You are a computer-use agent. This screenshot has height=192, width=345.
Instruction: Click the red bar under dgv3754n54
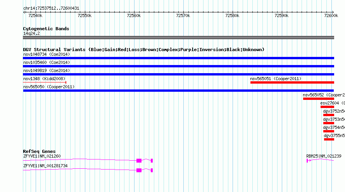329,131
